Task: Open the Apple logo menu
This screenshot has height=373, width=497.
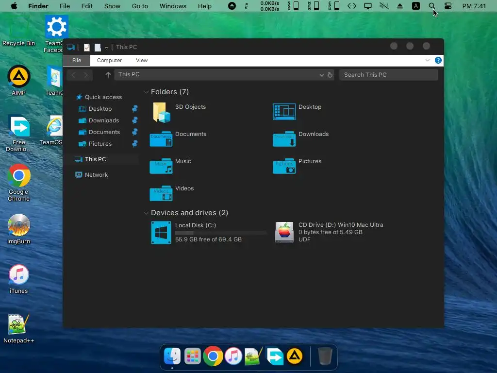Action: pyautogui.click(x=14, y=6)
